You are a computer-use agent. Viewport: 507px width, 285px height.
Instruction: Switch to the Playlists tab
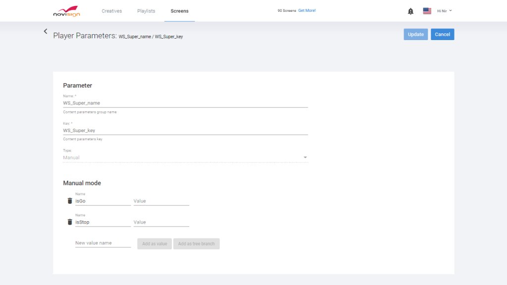[146, 11]
